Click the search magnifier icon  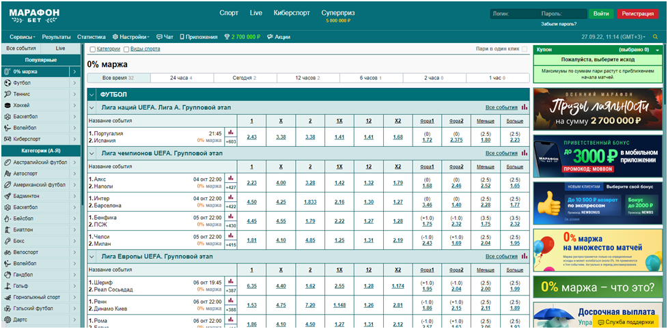click(656, 37)
